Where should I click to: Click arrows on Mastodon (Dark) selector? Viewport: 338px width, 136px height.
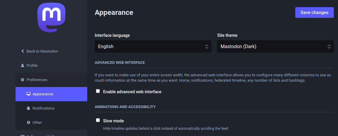pos(329,47)
